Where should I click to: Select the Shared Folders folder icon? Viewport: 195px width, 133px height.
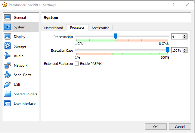[7, 94]
